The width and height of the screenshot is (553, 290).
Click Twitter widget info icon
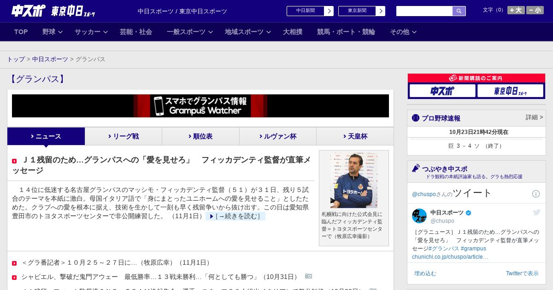click(536, 194)
